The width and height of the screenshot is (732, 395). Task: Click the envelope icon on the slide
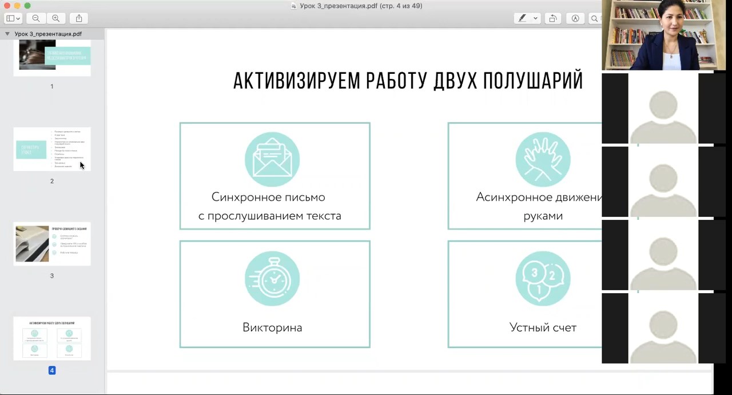[x=272, y=159]
